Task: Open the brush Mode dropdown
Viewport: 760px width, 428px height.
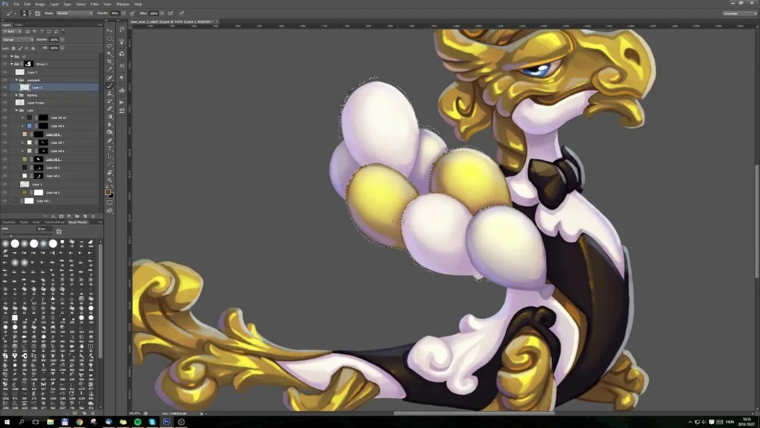Action: pyautogui.click(x=74, y=13)
